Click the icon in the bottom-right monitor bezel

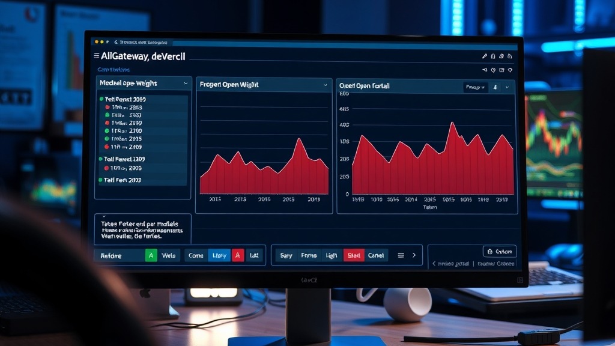click(520, 280)
